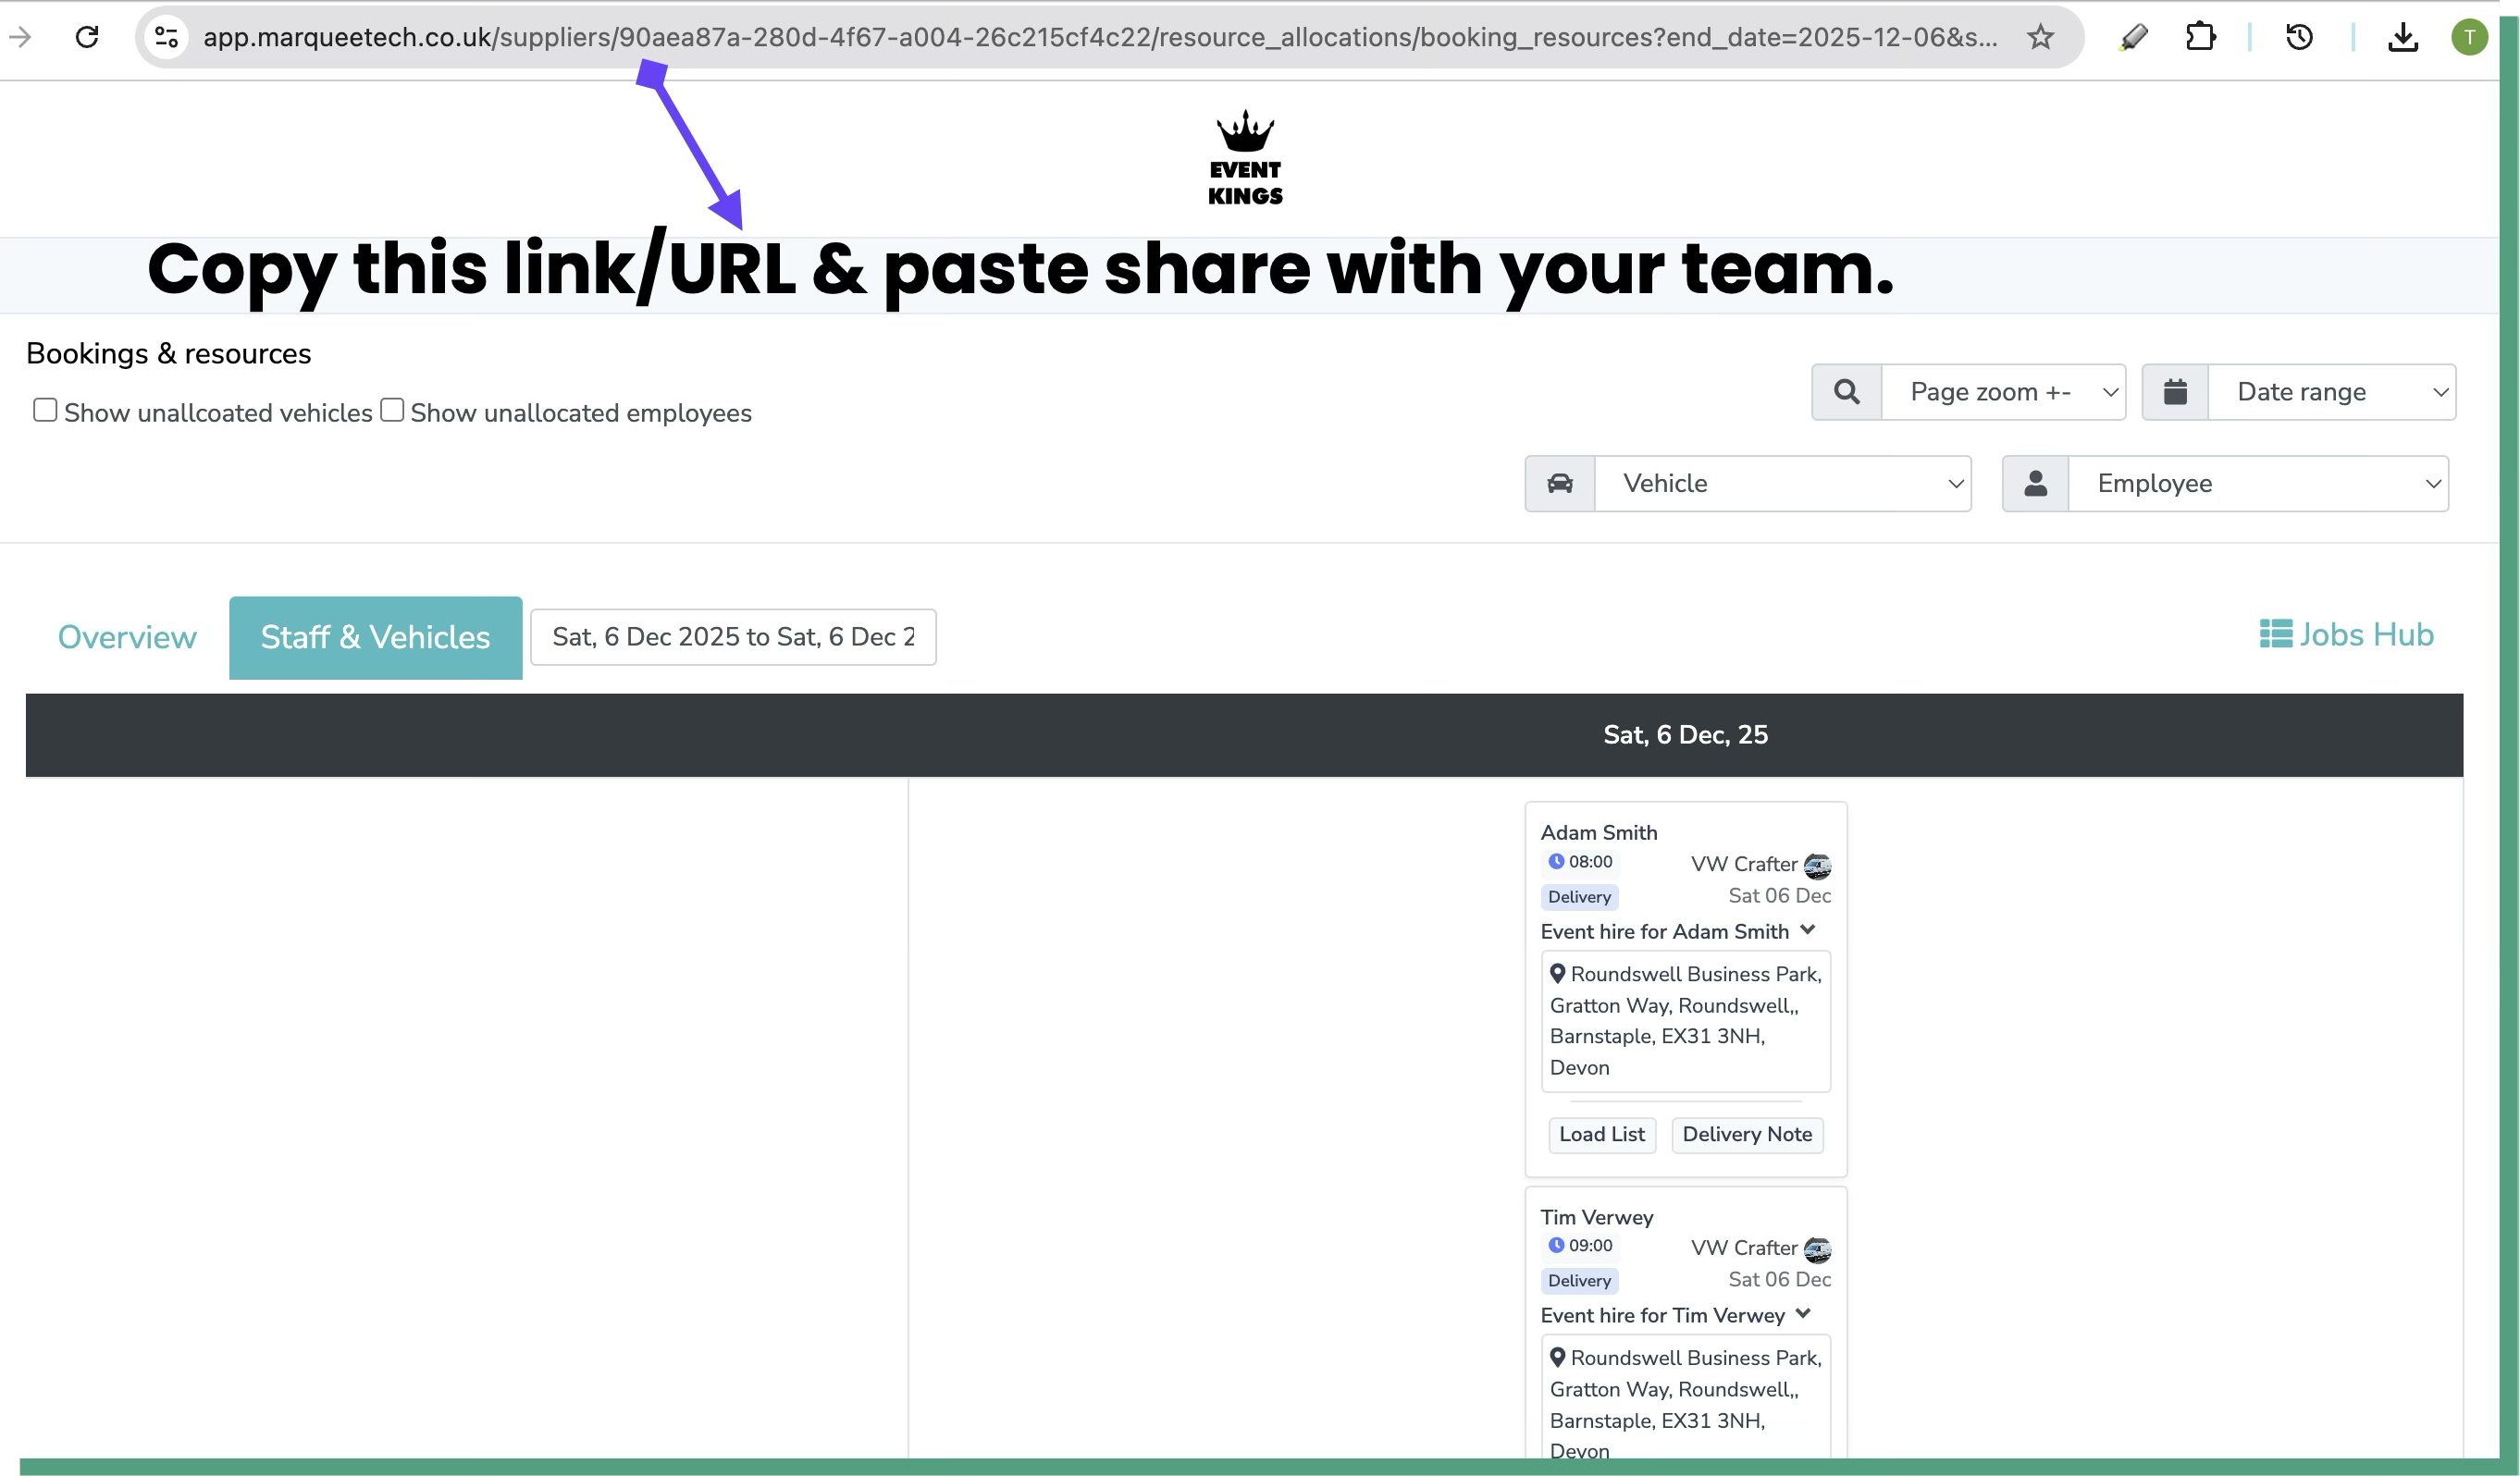The height and width of the screenshot is (1476, 2520).
Task: Open site information icon in address bar
Action: [166, 37]
